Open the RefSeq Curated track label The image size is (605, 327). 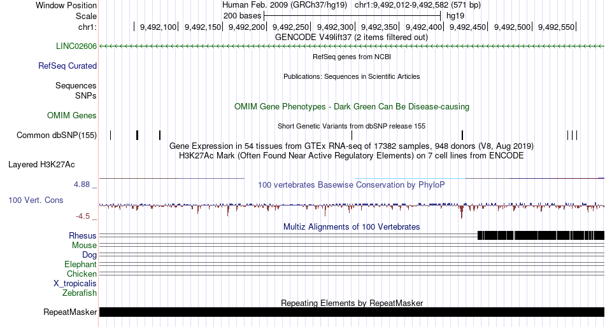click(68, 66)
